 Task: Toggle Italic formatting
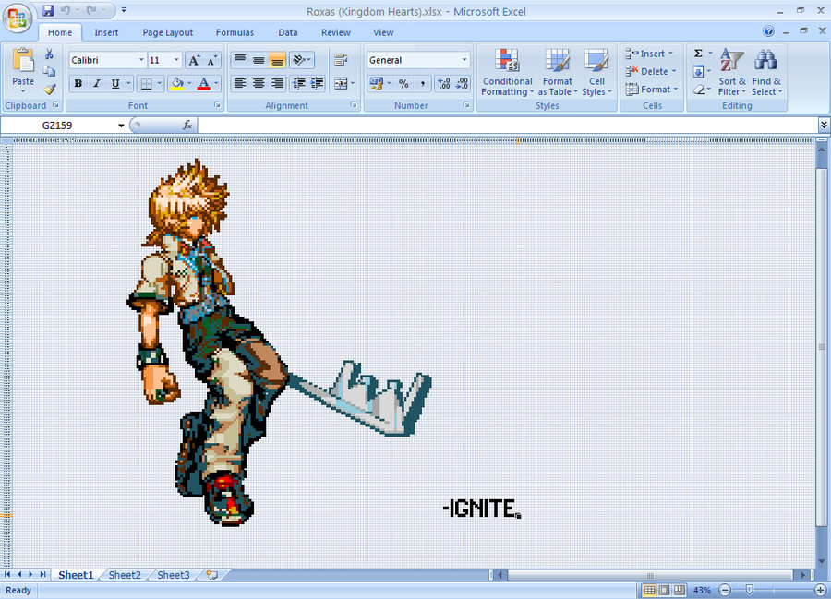96,83
